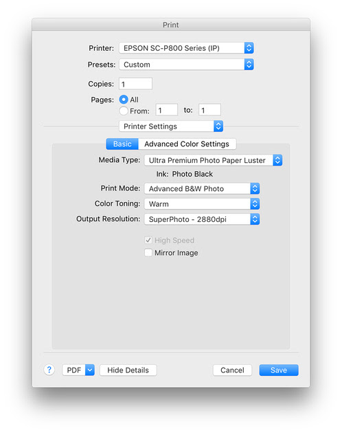Open the Ultra Premium Photo Paper Luster dropdown

pos(213,160)
